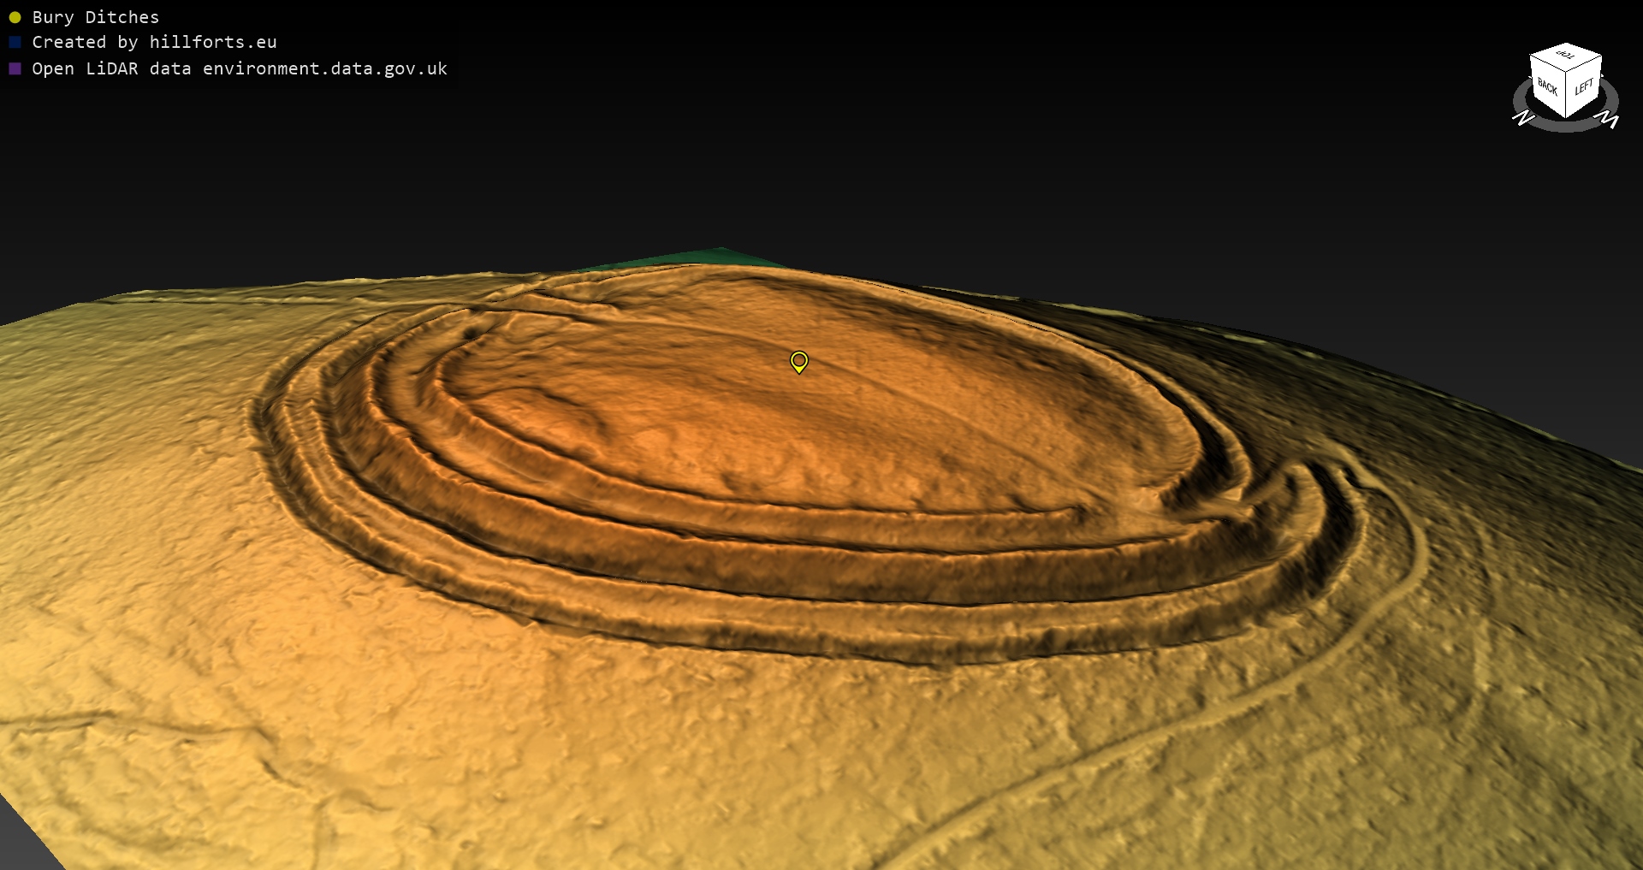This screenshot has width=1643, height=870.
Task: Click the edge between BACK and LEFT cube faces
Action: 1567,96
